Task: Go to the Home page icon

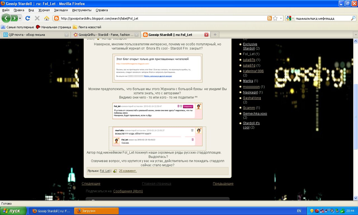Action: coord(47,18)
